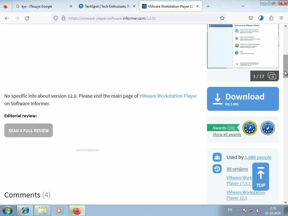Jump to page top with TOP button
Image resolution: width=288 pixels, height=216 pixels.
coord(261,177)
